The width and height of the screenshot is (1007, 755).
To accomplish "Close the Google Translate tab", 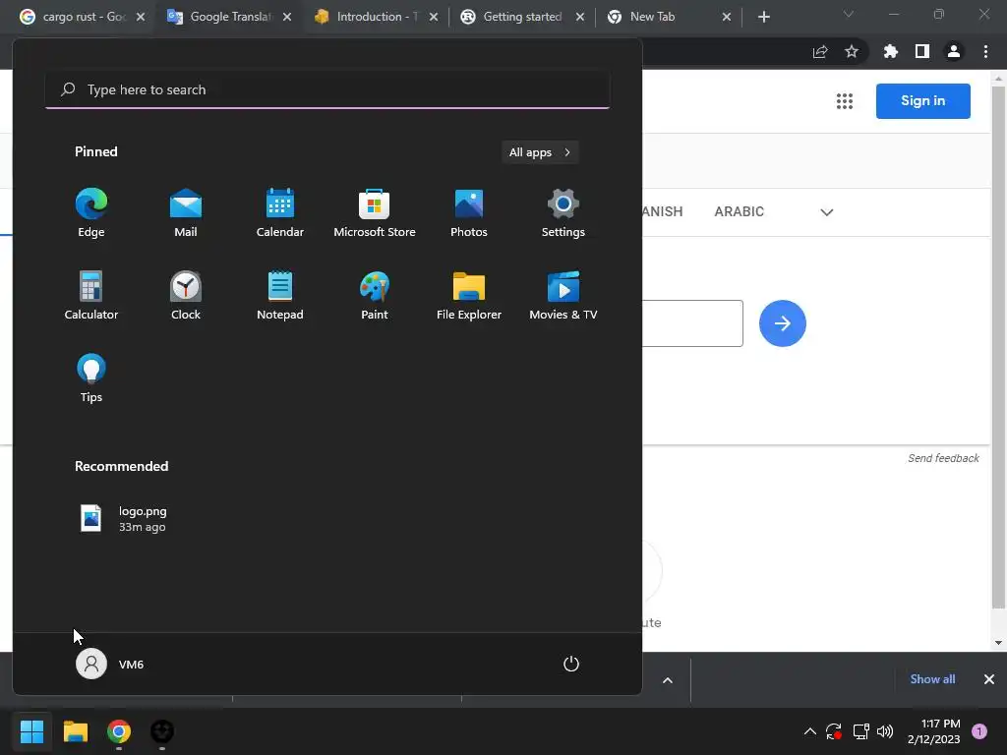I will point(287,17).
